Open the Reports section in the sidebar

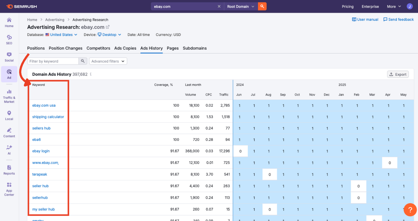click(x=9, y=169)
